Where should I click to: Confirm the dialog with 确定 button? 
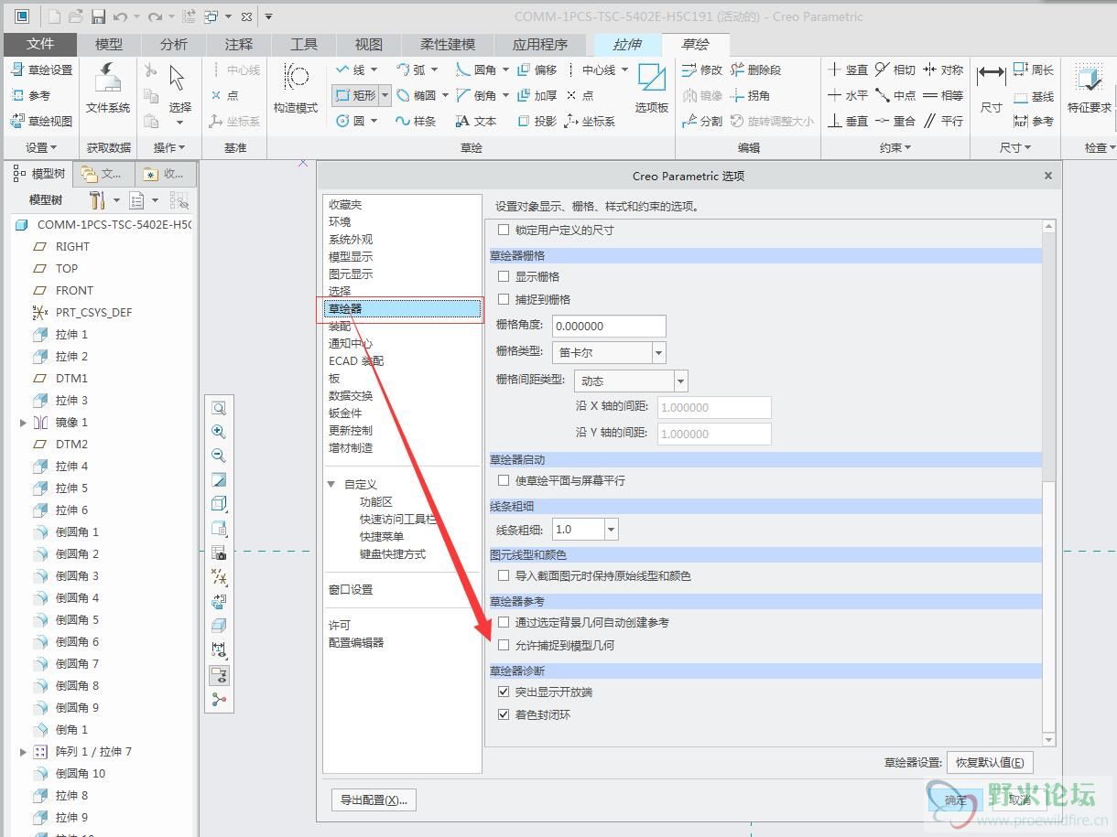pos(955,799)
